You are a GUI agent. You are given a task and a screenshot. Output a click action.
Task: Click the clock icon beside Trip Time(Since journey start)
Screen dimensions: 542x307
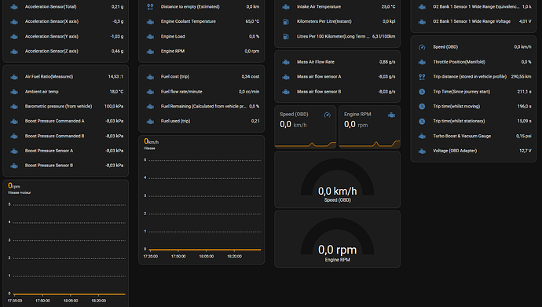tap(422, 92)
